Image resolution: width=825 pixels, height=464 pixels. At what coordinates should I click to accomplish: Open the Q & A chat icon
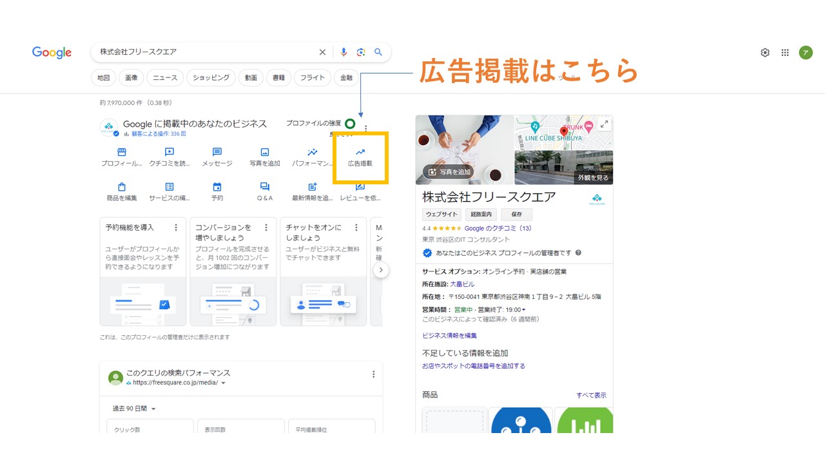tap(265, 187)
